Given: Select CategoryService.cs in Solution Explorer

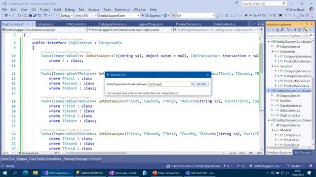Looking at the screenshot, I should click(x=297, y=71).
